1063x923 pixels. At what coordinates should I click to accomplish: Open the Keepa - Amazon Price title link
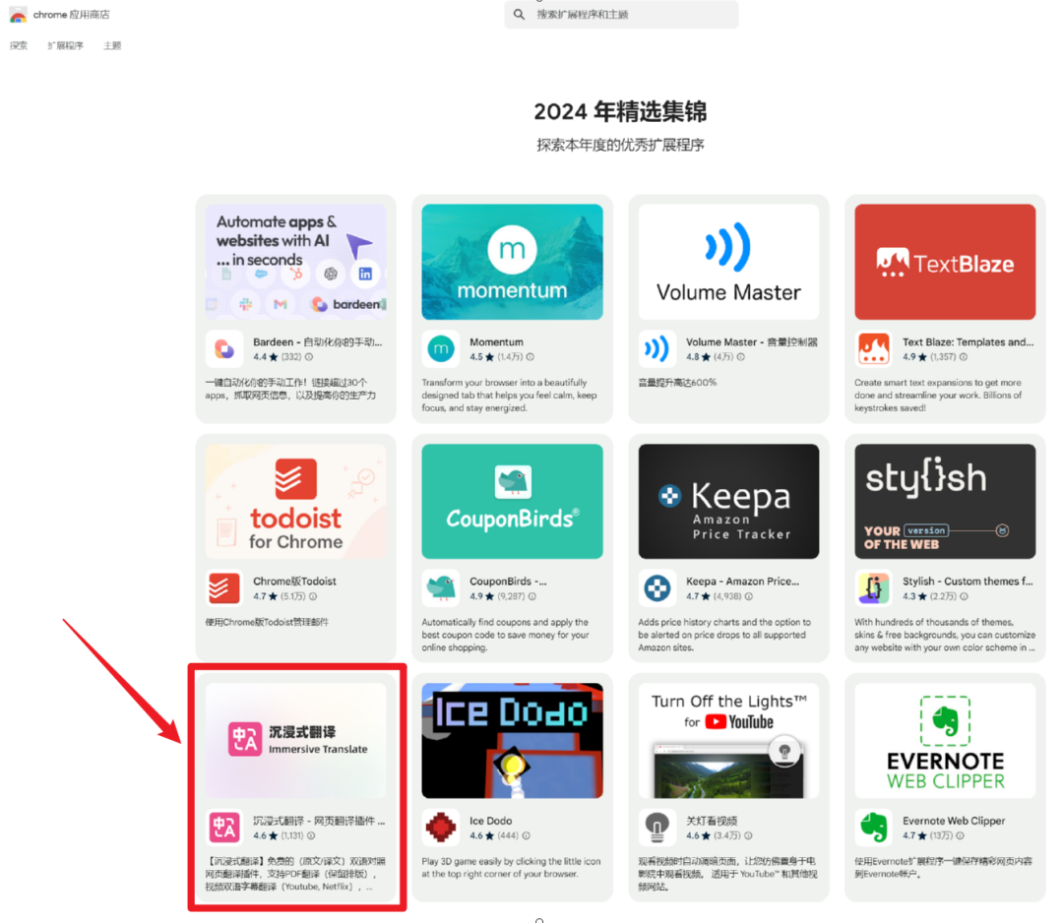point(742,581)
